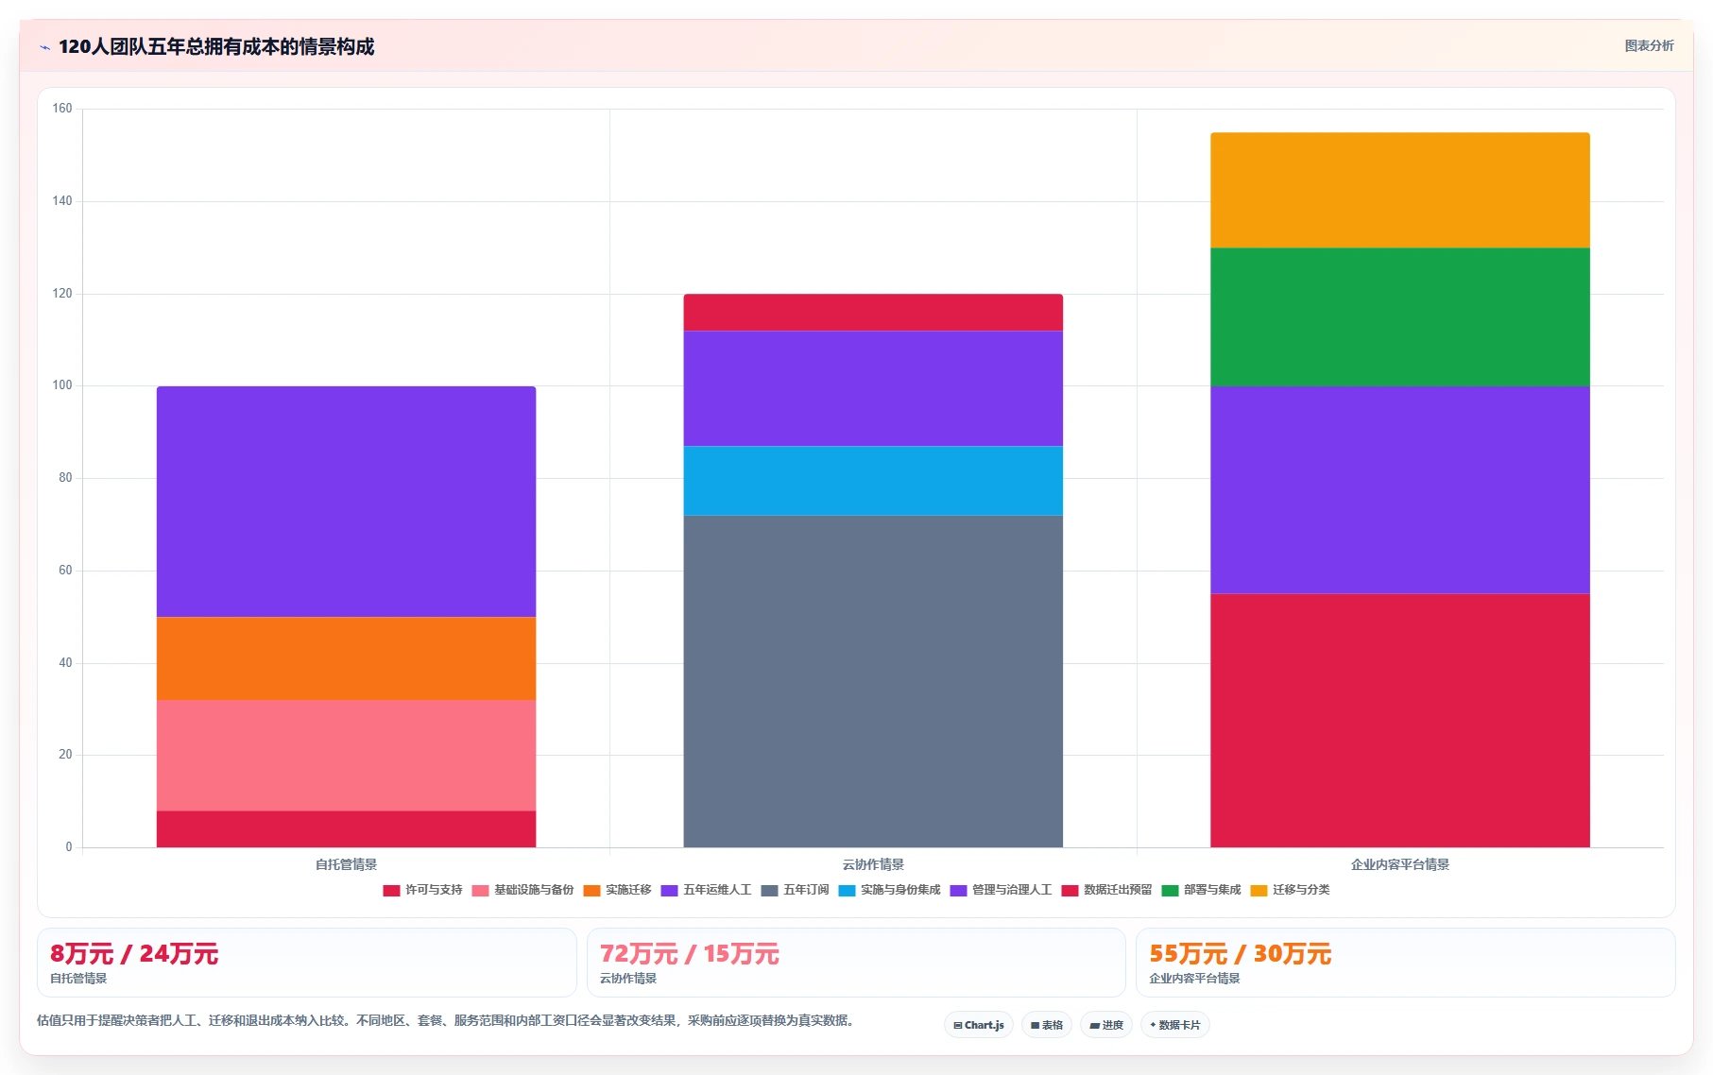Screen dimensions: 1713x1075
Task: Toggle the 基础设施与备份 legend series
Action: tap(522, 890)
